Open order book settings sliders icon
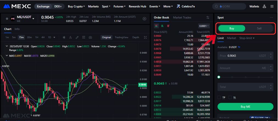278x121 pixels. [208, 17]
